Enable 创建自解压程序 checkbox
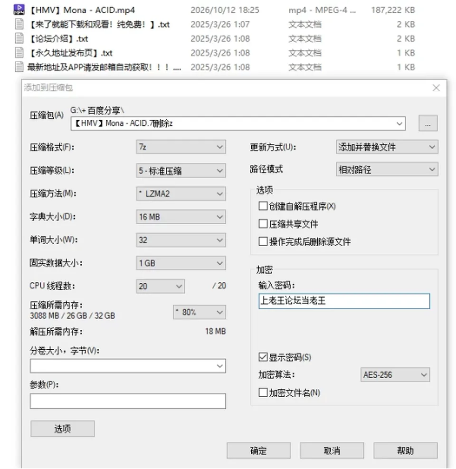 click(263, 206)
